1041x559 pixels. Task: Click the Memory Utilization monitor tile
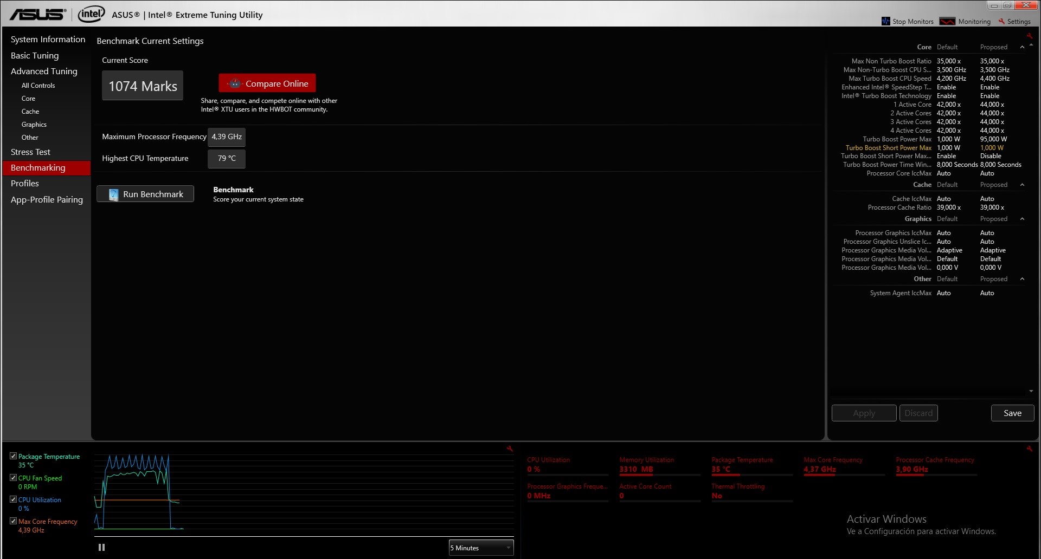660,465
